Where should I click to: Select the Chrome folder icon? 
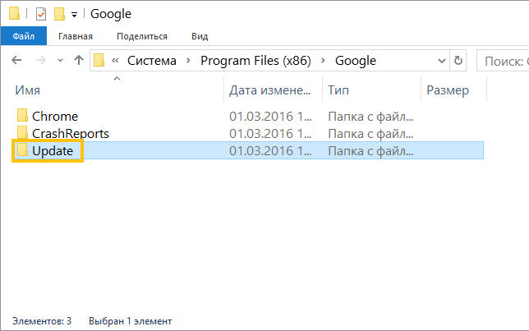[22, 115]
